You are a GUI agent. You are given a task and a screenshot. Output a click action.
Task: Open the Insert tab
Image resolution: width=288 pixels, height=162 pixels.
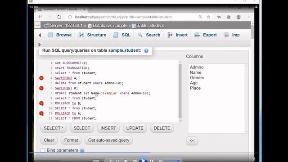177,35
